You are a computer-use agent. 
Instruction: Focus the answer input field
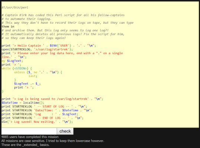tap(29, 131)
